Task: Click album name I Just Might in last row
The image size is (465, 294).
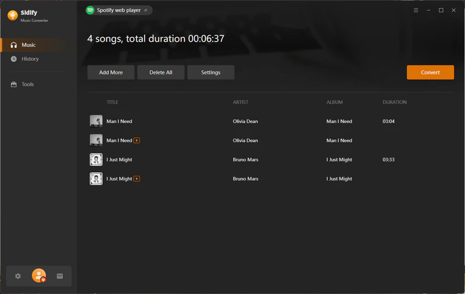Action: coord(339,179)
